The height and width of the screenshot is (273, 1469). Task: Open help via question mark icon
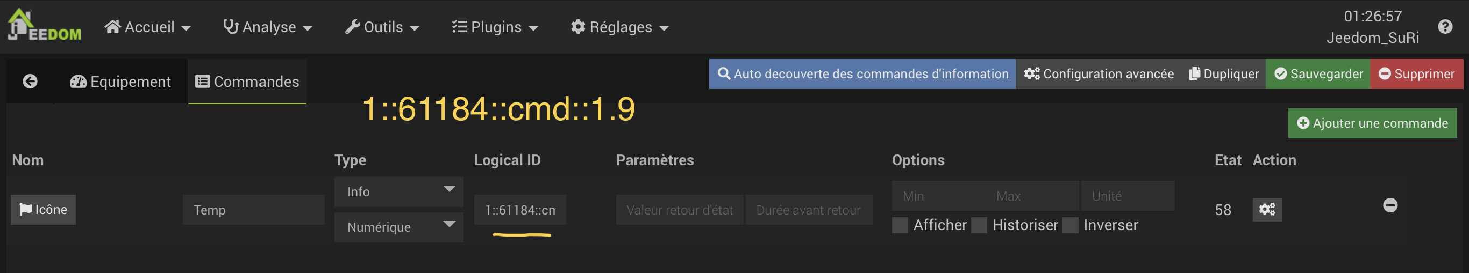pos(1445,27)
